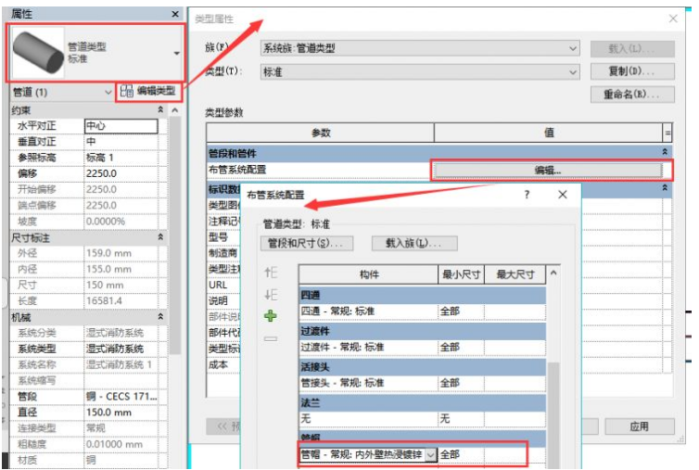The image size is (699, 470).
Task: Click the Load button in Type Properties
Action: (x=632, y=48)
